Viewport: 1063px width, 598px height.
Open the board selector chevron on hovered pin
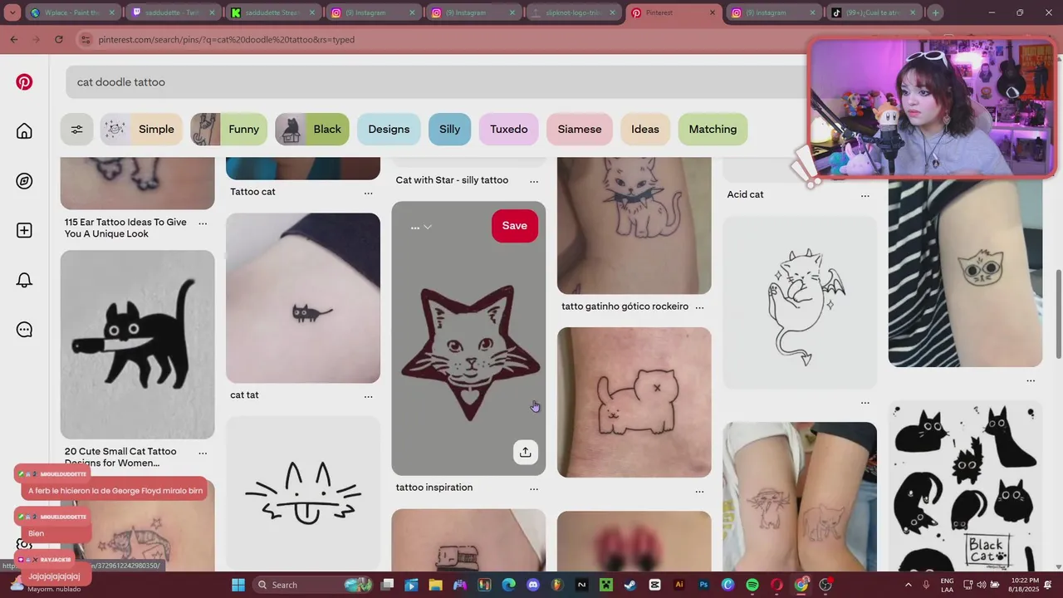(428, 227)
